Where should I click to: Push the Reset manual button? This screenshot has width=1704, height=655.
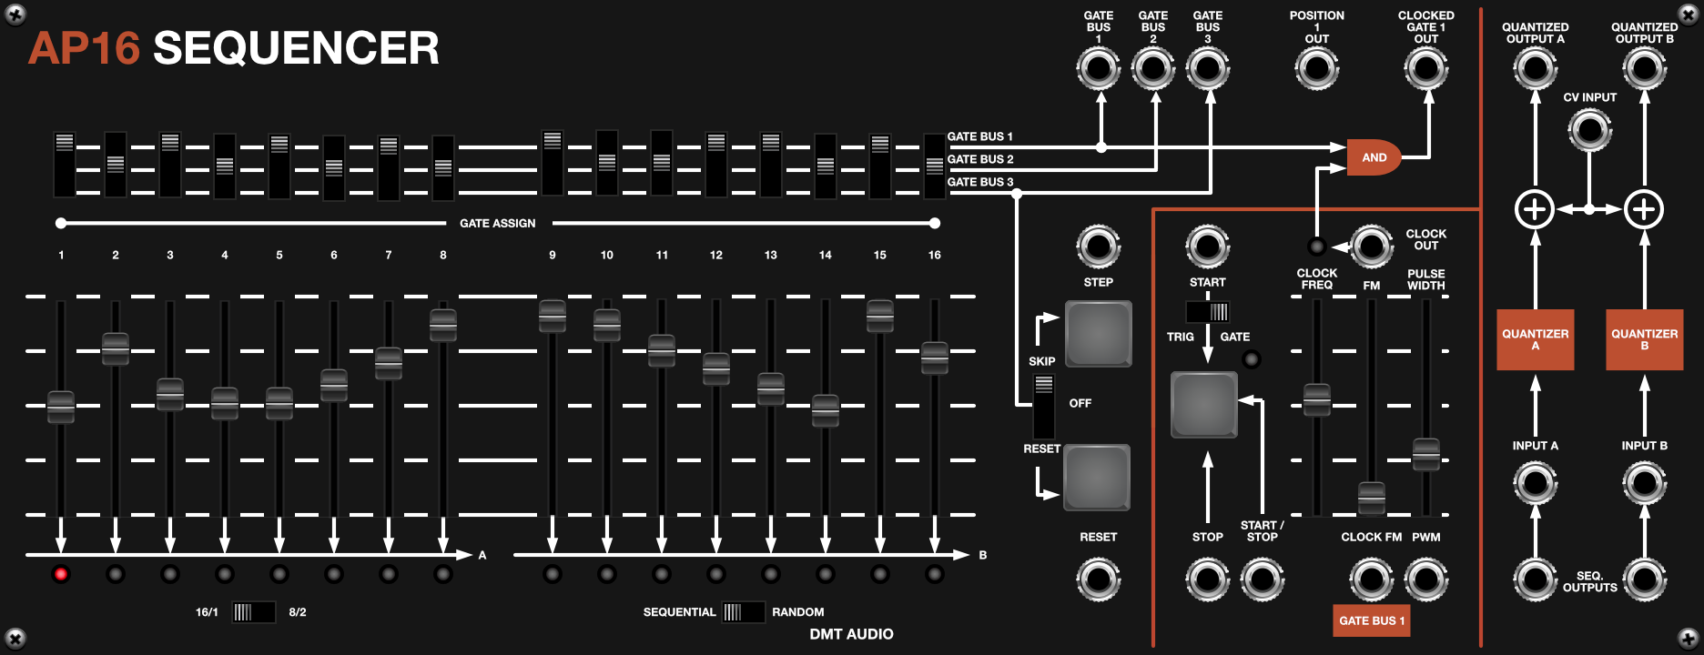1097,478
